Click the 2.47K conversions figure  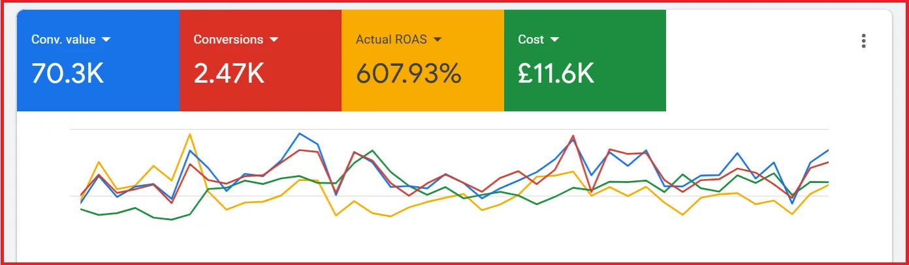[x=229, y=74]
